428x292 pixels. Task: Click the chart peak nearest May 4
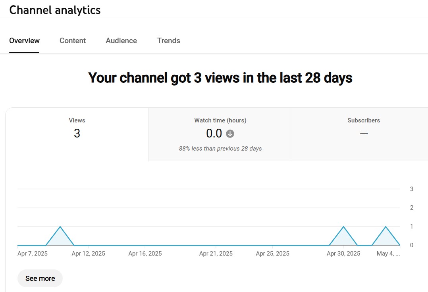point(385,227)
